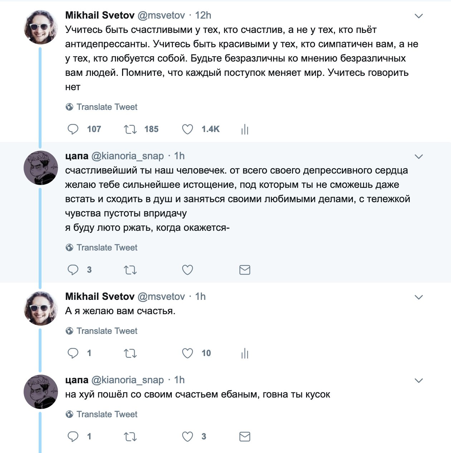451x453 pixels.
Task: Retweet цапа's first reply tweet
Action: pyautogui.click(x=130, y=270)
